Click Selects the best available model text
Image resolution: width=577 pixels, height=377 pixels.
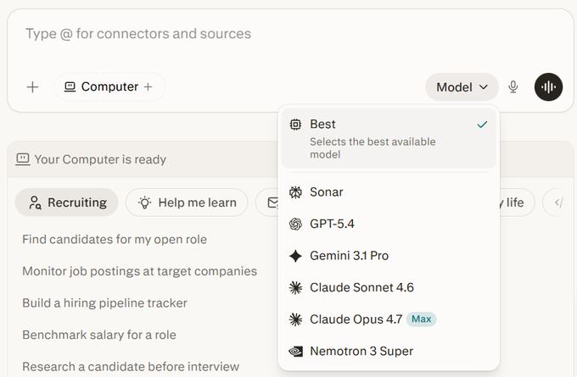(x=373, y=148)
